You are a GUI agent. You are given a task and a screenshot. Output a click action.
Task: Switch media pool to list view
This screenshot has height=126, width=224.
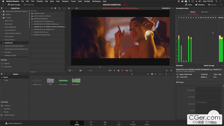tap(156, 74)
